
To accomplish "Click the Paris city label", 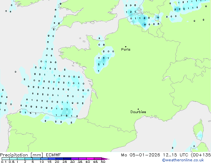I will (x=126, y=50).
